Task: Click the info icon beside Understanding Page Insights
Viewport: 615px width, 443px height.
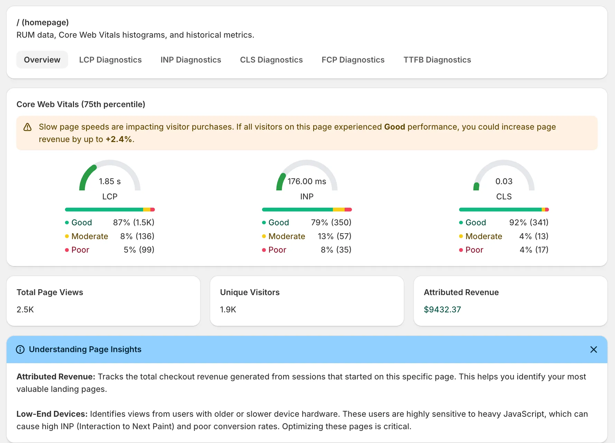Action: 20,349
